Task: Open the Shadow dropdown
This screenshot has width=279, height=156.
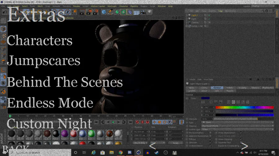Action: (x=238, y=126)
